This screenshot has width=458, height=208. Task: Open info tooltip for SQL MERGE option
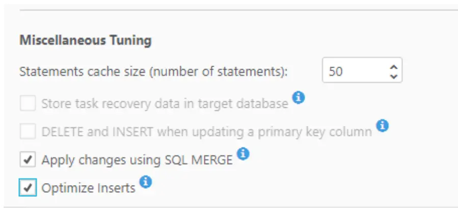pos(244,153)
